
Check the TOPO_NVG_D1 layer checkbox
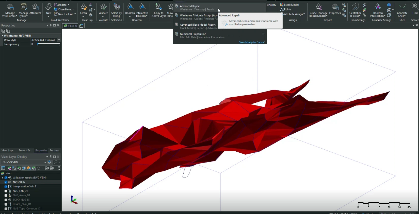point(6,200)
